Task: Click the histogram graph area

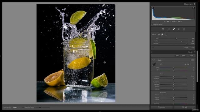Action: click(x=173, y=13)
